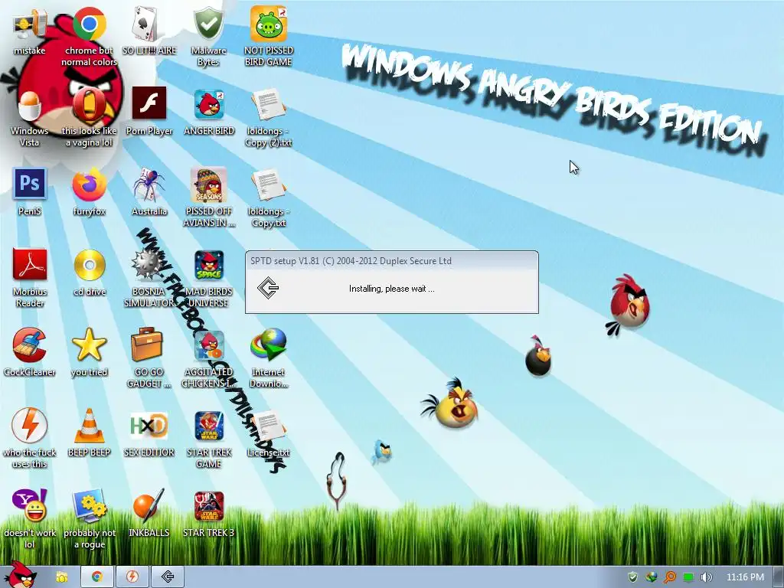Select 'who the fuck uses this' lightning icon
Image resolution: width=784 pixels, height=588 pixels.
click(x=30, y=439)
